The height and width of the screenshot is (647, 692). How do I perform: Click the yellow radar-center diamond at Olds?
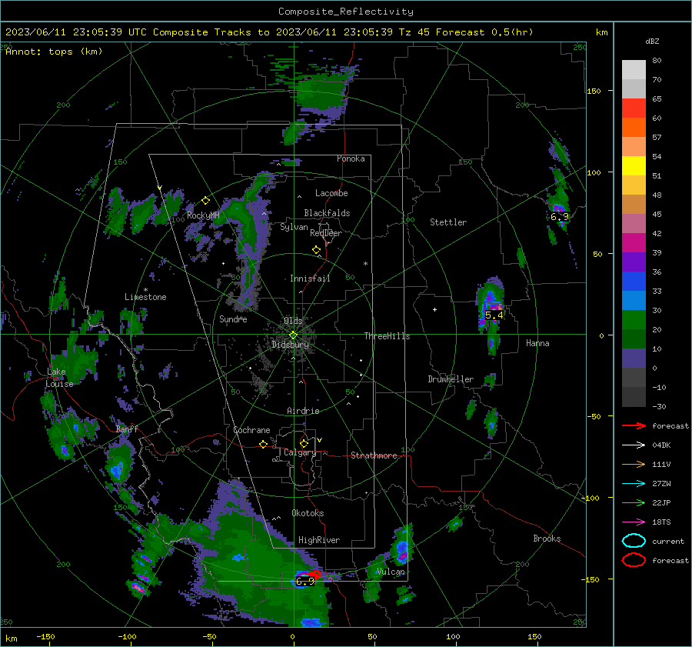pos(293,335)
